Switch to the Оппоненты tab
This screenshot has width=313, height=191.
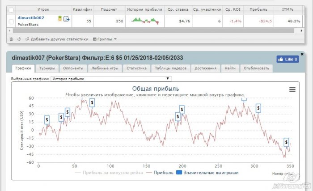[73, 68]
